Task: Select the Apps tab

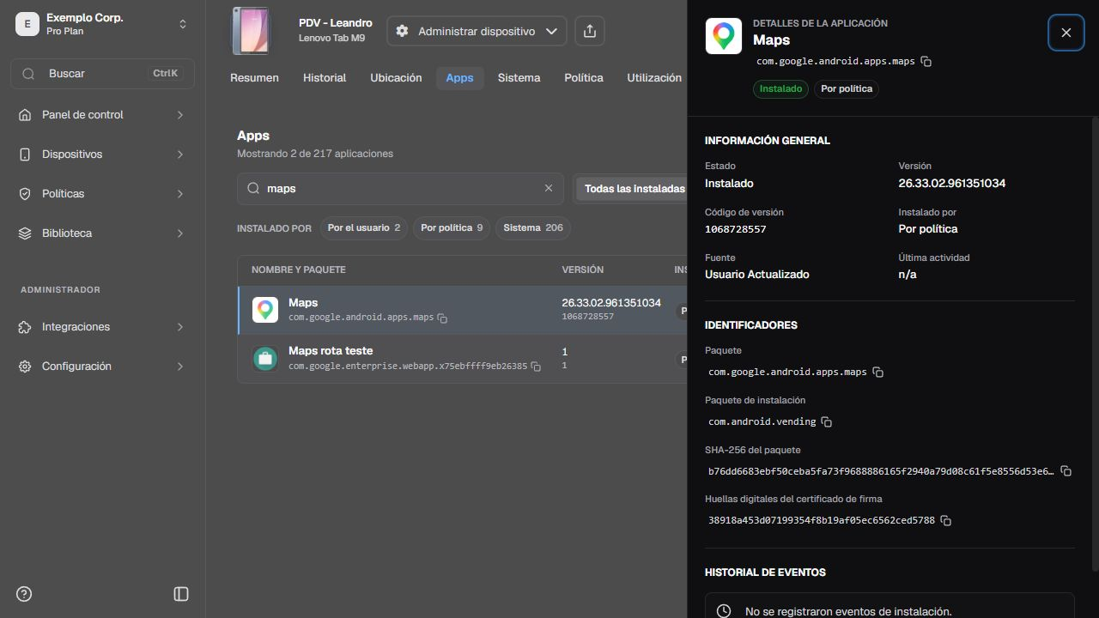Action: [x=459, y=78]
